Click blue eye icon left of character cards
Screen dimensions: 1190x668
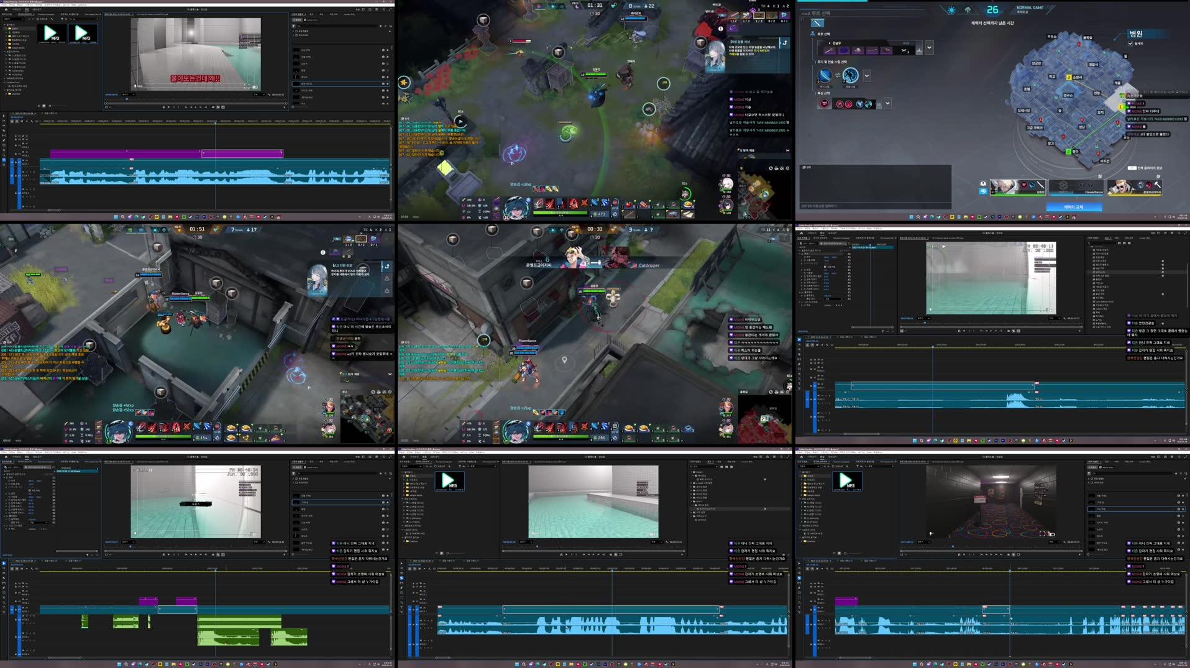[x=983, y=191]
